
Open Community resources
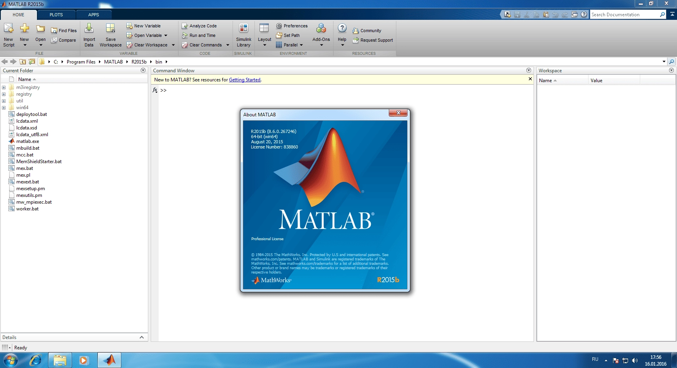click(x=367, y=31)
